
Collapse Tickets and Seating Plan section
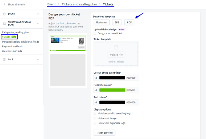point(38,24)
